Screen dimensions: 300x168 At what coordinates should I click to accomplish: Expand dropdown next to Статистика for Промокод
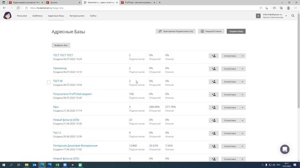(242, 69)
